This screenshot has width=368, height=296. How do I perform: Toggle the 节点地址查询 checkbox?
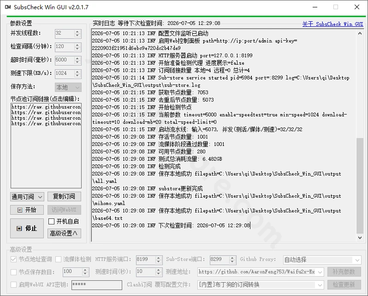[14, 260]
